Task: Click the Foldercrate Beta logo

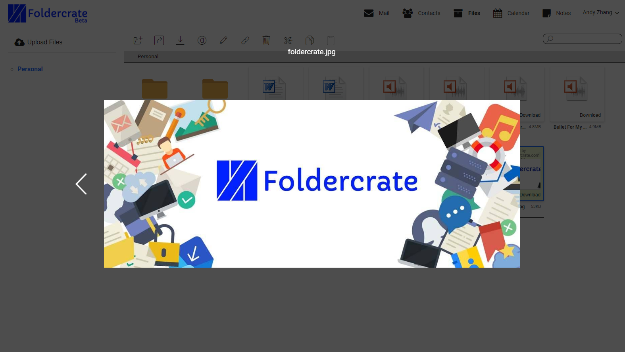Action: 48,14
